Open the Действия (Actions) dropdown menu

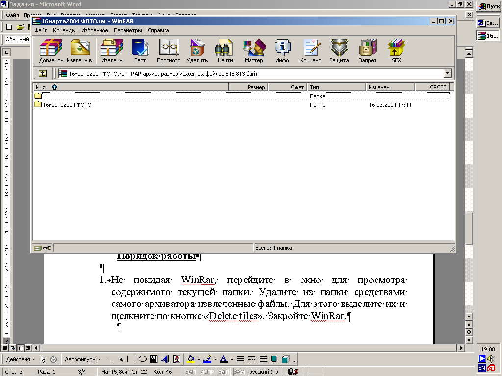click(20, 359)
